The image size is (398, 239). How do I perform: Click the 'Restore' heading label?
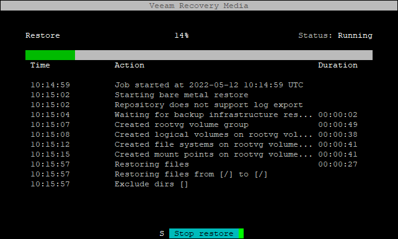[x=43, y=35]
